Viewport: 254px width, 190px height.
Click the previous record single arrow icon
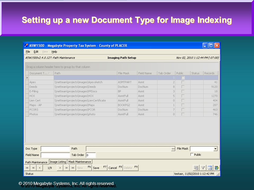40,168
